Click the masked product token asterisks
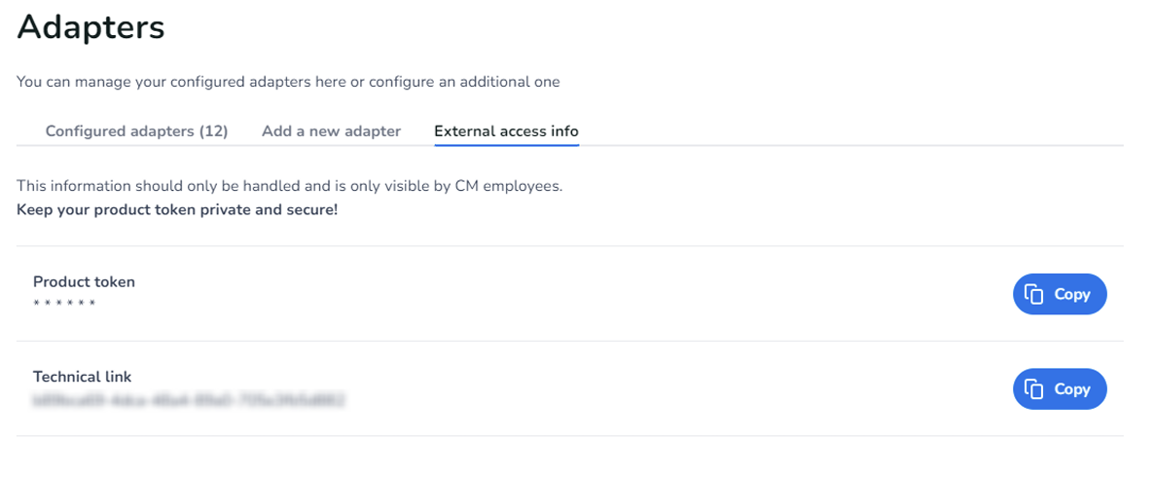The width and height of the screenshot is (1155, 477). (64, 304)
